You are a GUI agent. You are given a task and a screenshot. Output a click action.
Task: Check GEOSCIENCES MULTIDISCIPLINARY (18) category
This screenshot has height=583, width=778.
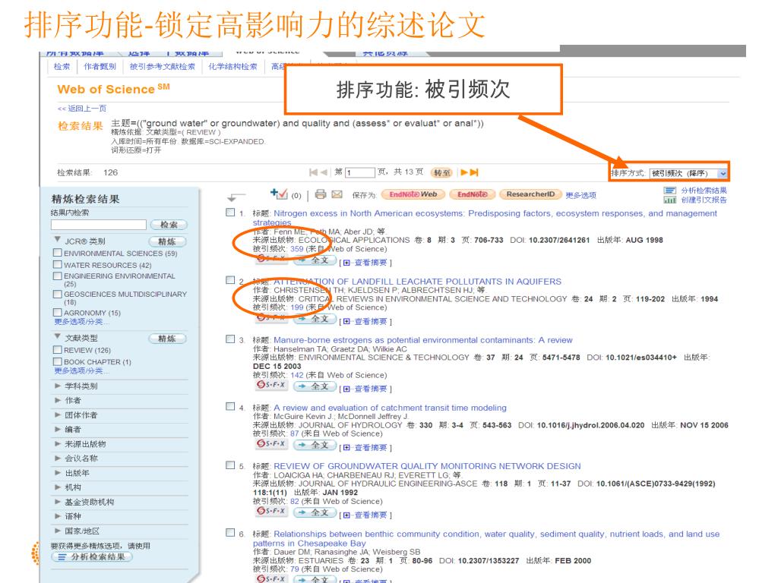point(58,294)
